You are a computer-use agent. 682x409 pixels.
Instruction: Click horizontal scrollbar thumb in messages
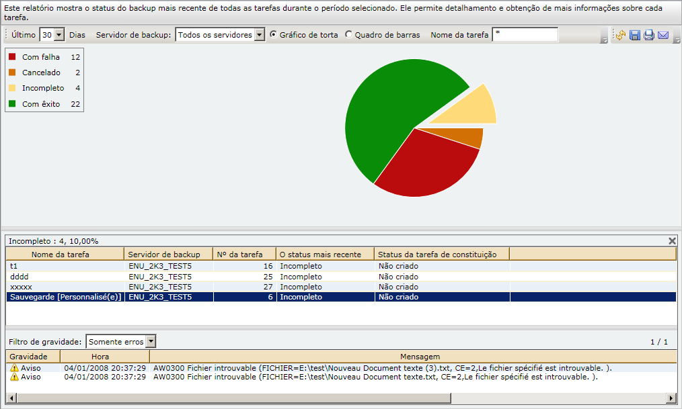pyautogui.click(x=233, y=398)
